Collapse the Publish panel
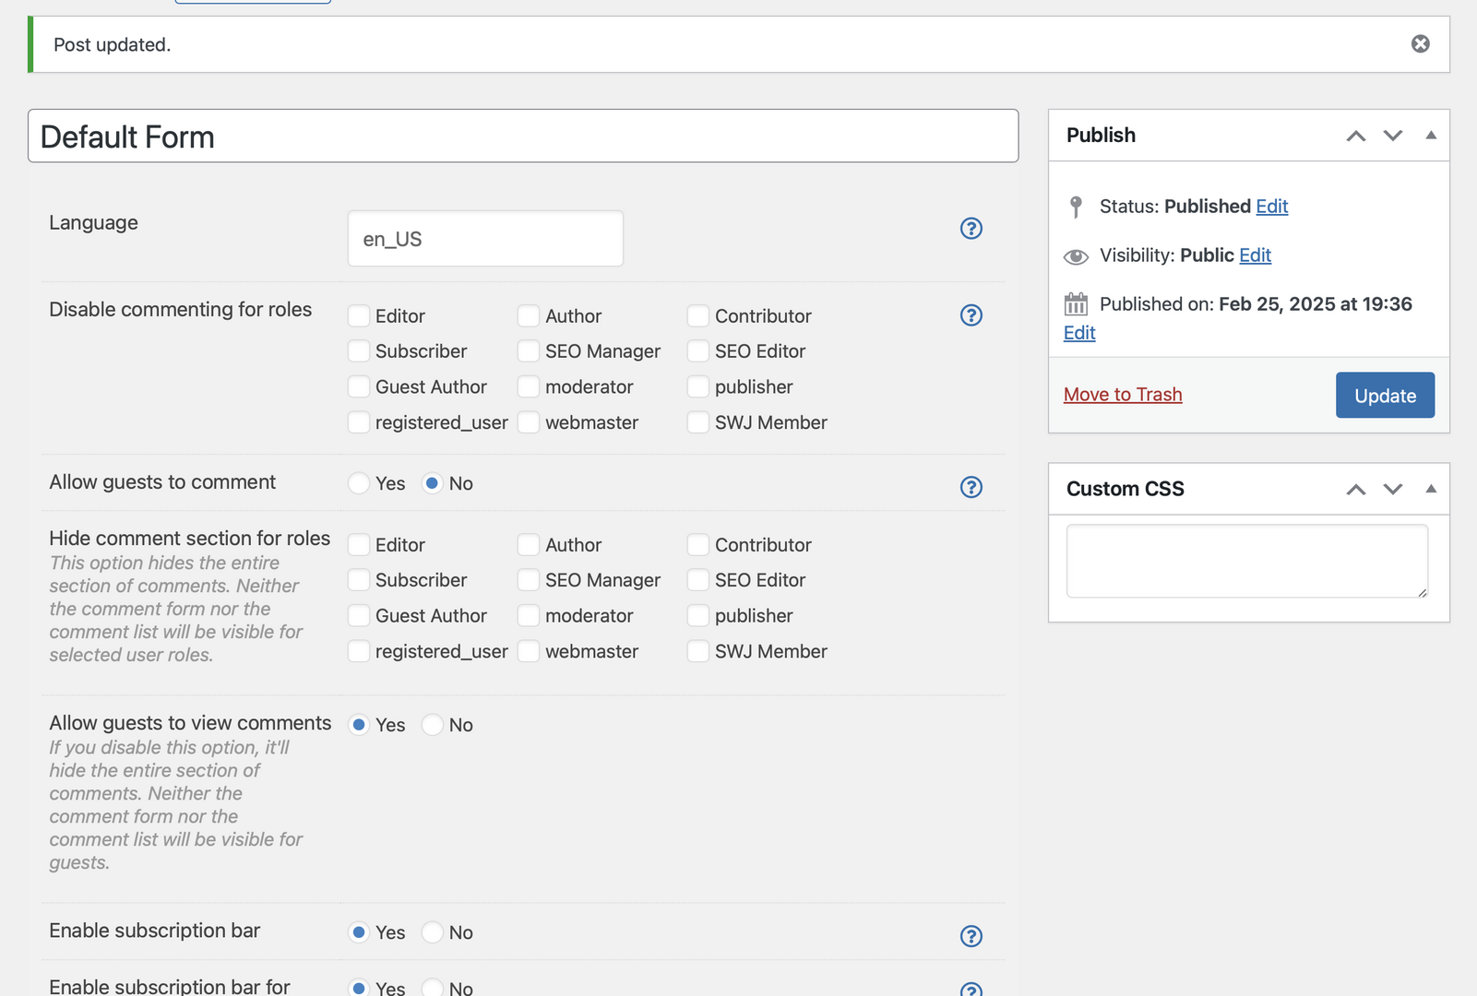This screenshot has width=1477, height=996. point(1431,136)
